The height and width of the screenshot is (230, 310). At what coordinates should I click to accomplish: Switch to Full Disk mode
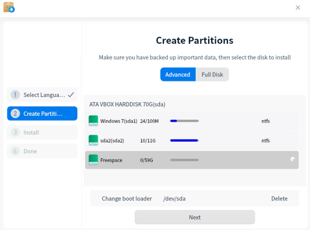click(212, 74)
